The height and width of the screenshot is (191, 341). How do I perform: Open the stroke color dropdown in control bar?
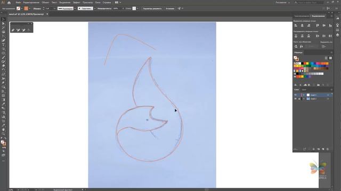click(x=29, y=8)
